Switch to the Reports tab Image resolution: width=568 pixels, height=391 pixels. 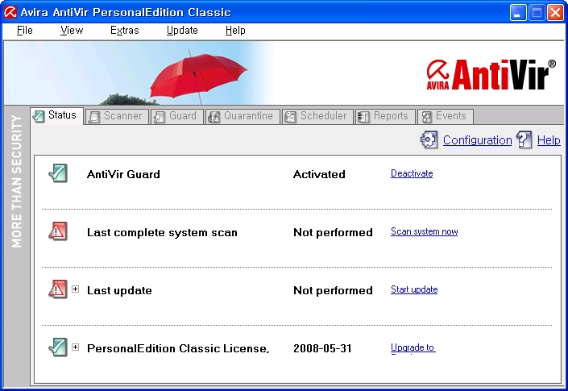tap(385, 116)
